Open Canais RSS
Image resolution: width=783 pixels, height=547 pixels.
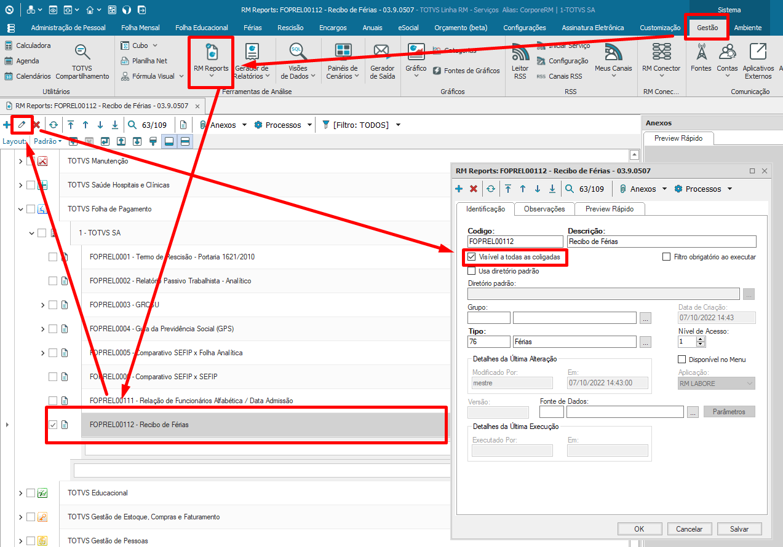click(x=560, y=76)
